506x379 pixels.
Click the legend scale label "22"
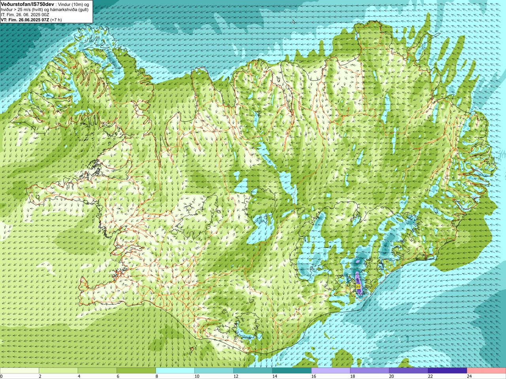coord(430,376)
